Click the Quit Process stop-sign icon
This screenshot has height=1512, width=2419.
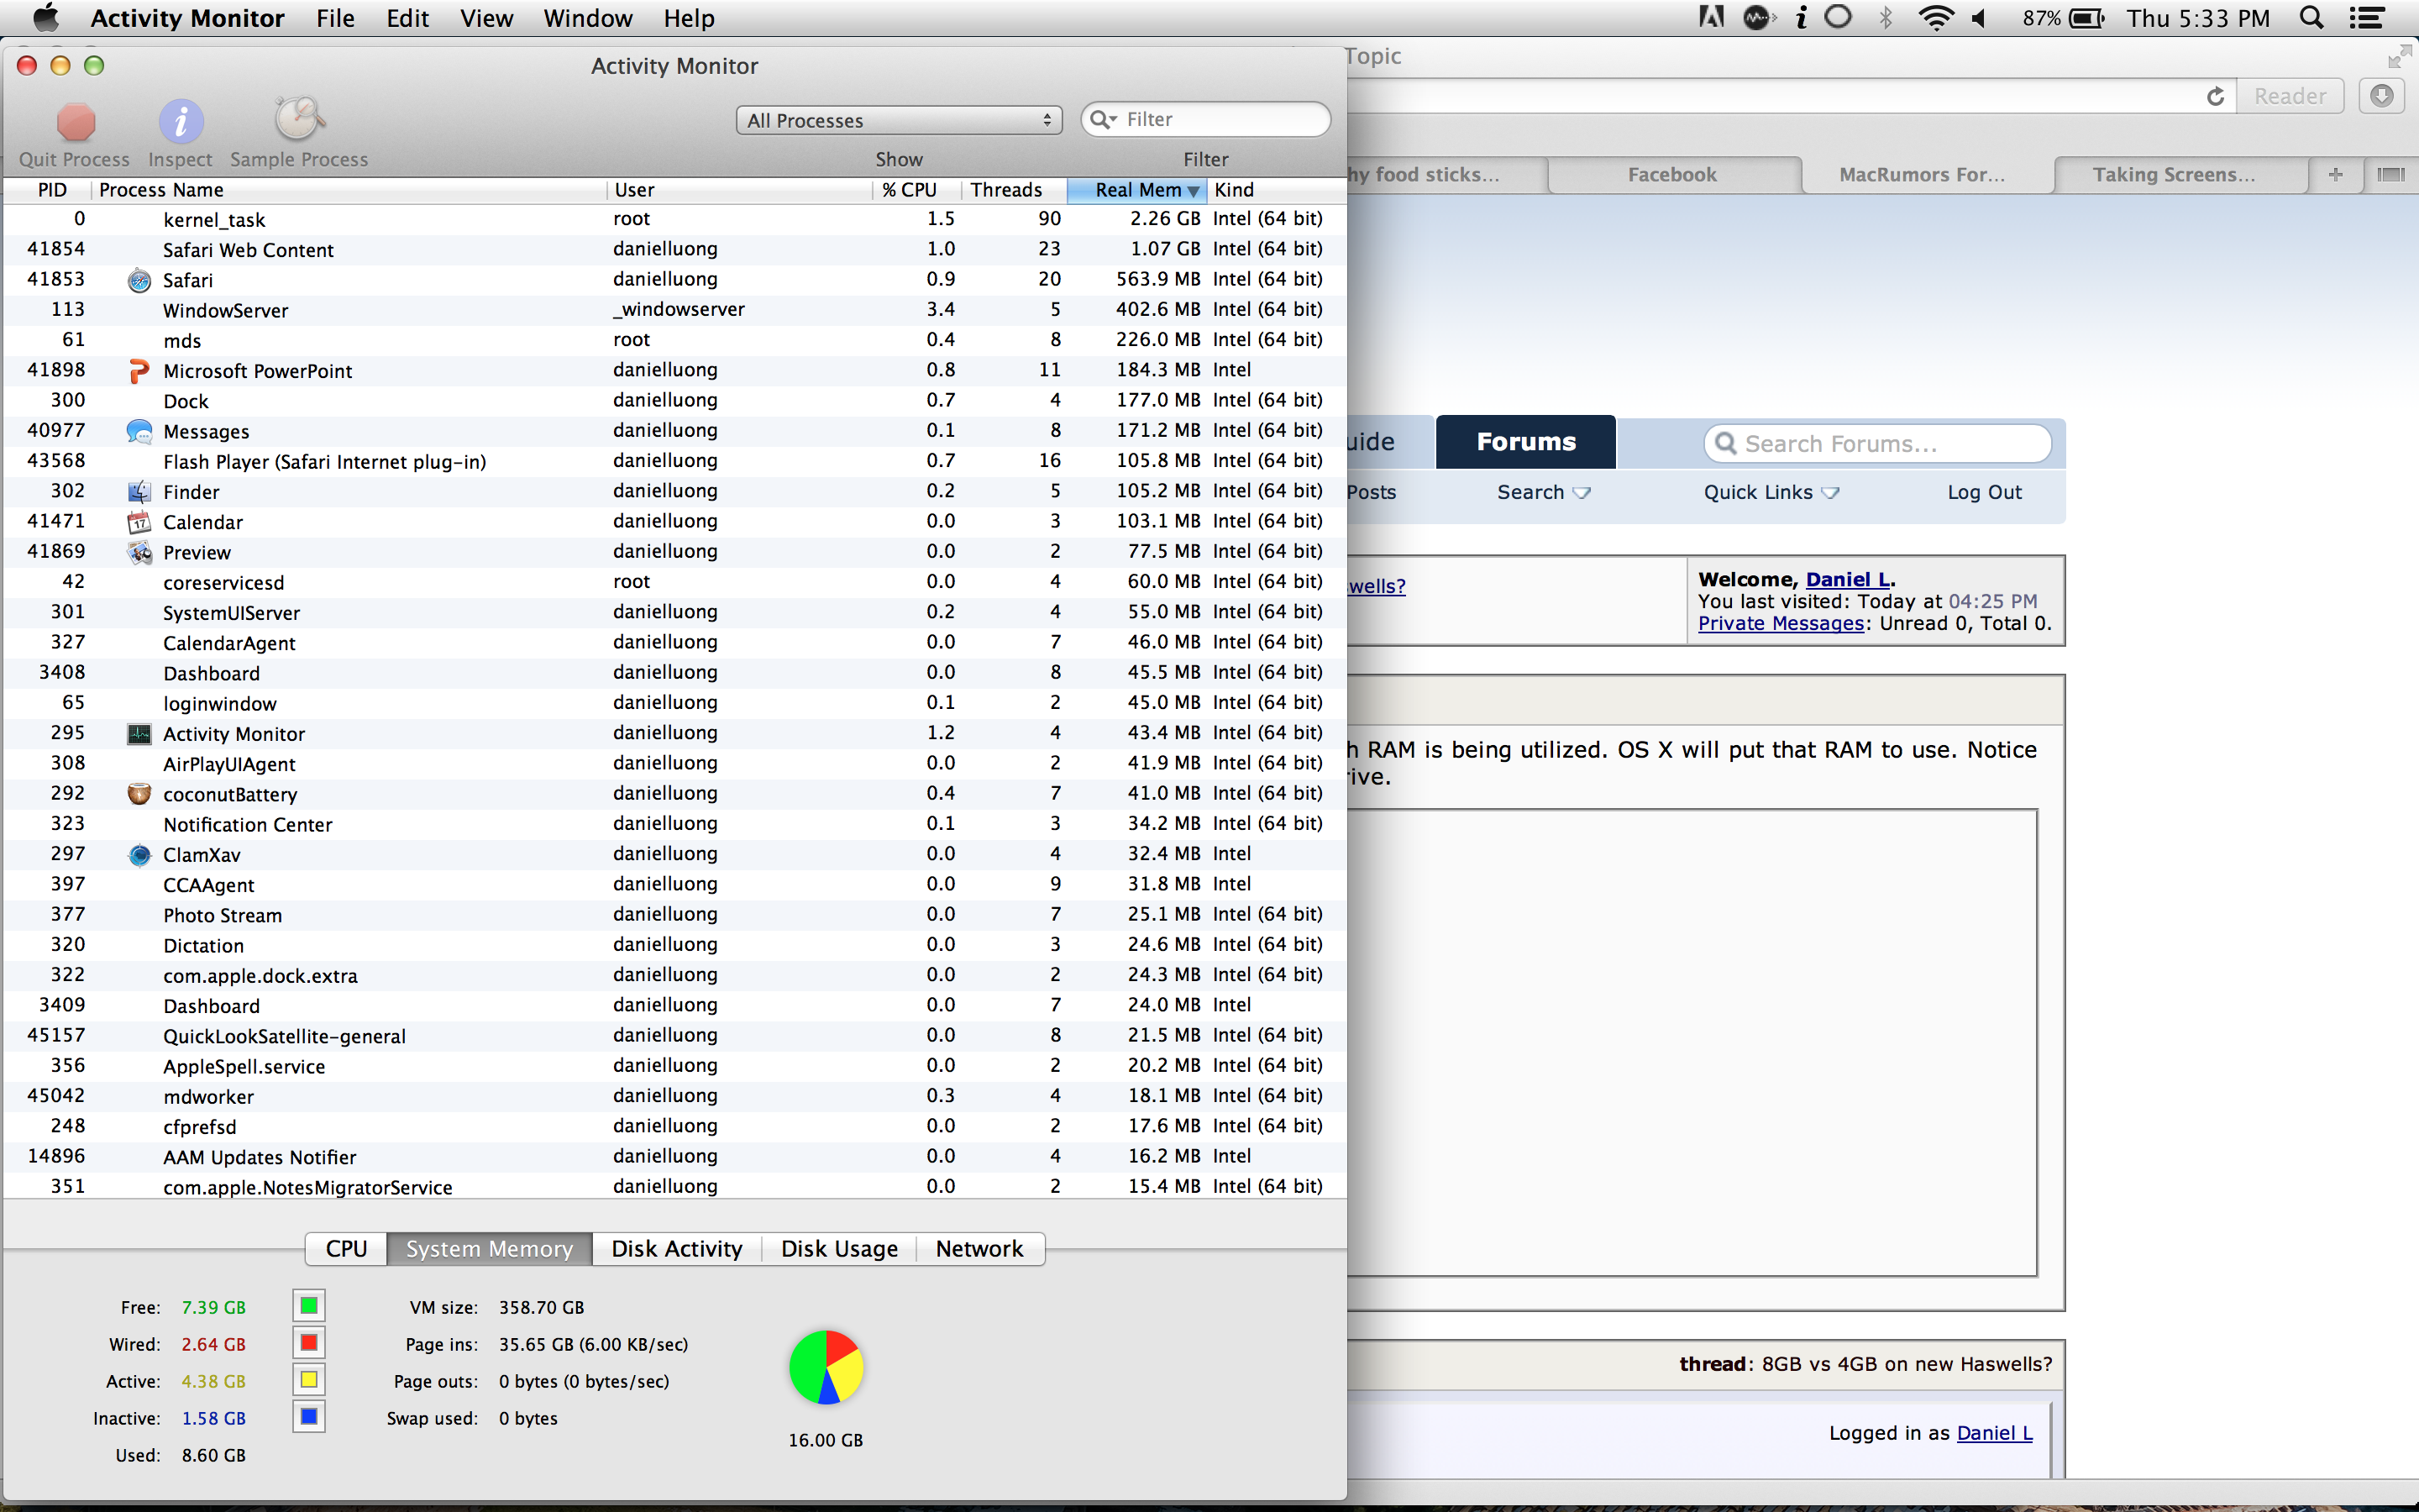click(x=76, y=122)
